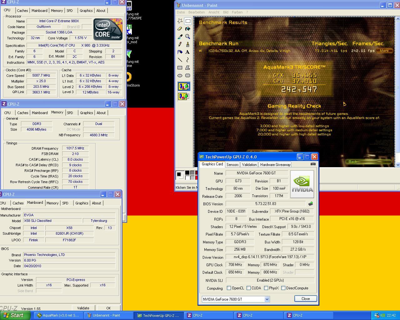Click the system tray network icon
Screen dimensions: 400x320
377,315
